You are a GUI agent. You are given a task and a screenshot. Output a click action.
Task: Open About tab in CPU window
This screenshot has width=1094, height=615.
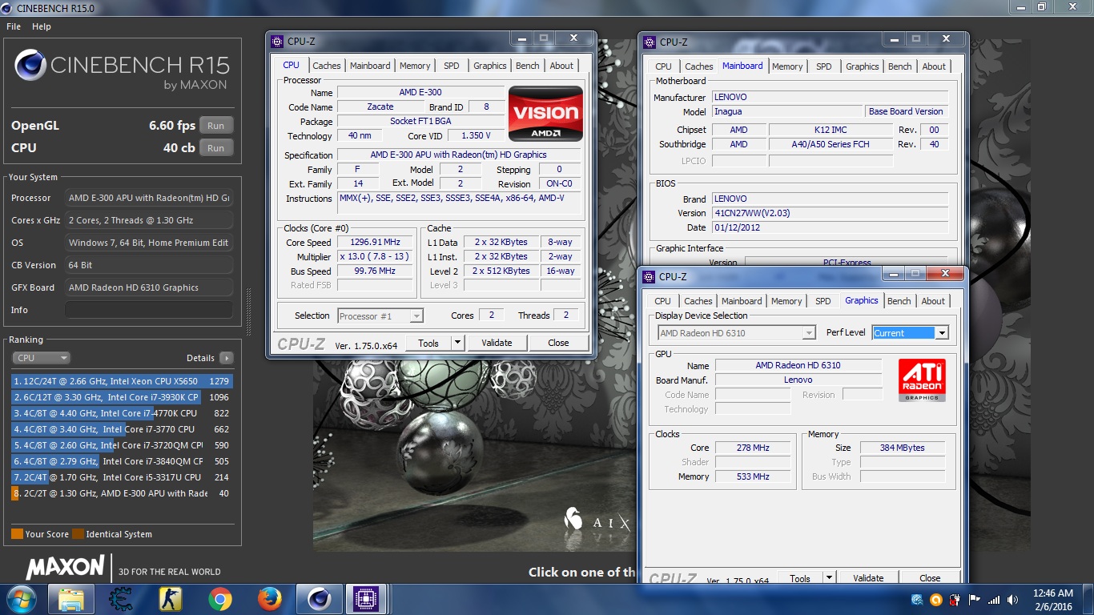coord(561,66)
